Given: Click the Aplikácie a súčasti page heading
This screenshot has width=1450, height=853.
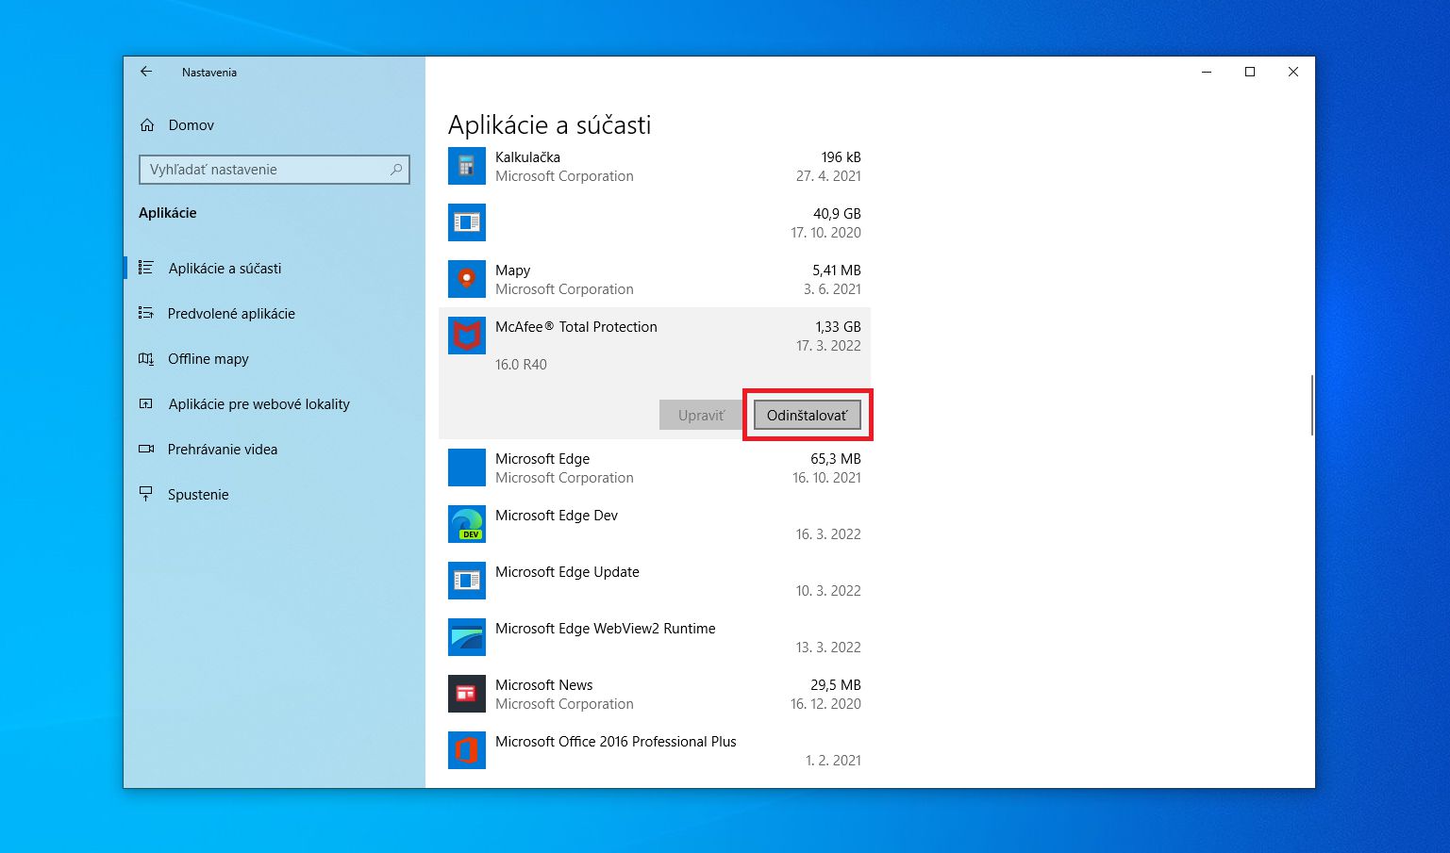Looking at the screenshot, I should pos(549,125).
